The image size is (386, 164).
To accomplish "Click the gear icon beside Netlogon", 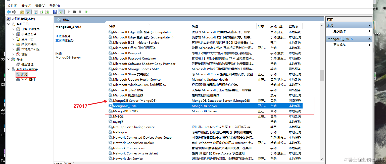I will pyautogui.click(x=111, y=132).
